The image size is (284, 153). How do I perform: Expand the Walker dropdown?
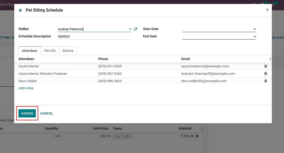(130, 29)
